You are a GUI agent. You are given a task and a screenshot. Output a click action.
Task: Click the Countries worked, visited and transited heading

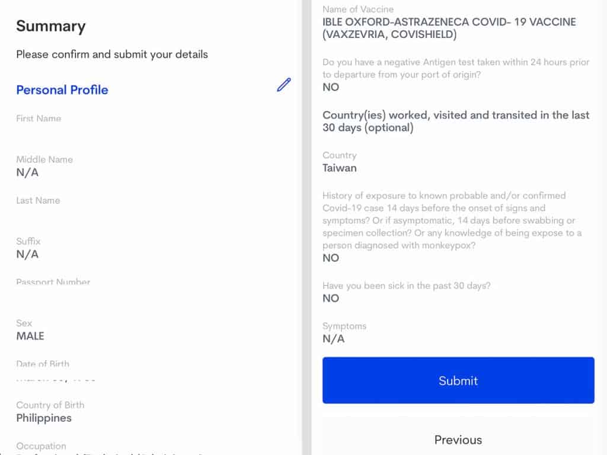point(456,121)
